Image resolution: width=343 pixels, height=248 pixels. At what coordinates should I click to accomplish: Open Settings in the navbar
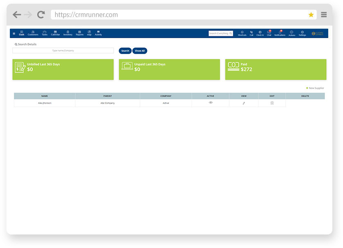tap(302, 34)
